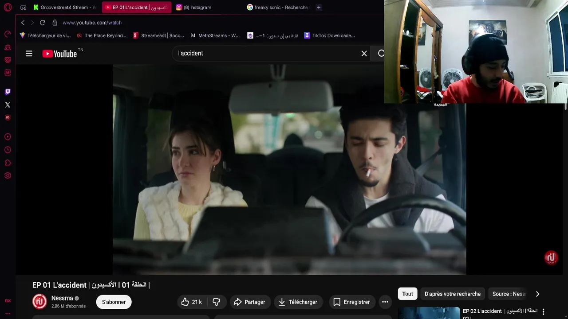Click the browser forward arrow
Image resolution: width=568 pixels, height=319 pixels.
[32, 23]
